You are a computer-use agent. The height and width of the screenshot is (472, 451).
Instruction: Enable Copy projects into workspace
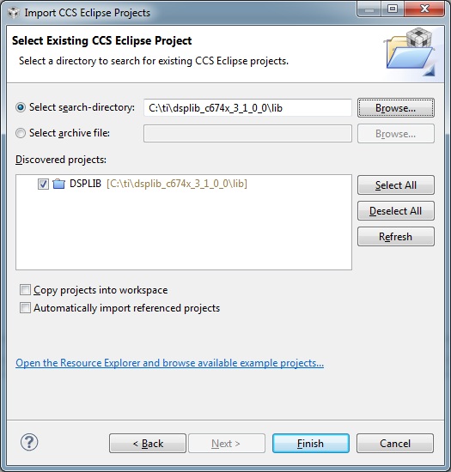[x=25, y=290]
